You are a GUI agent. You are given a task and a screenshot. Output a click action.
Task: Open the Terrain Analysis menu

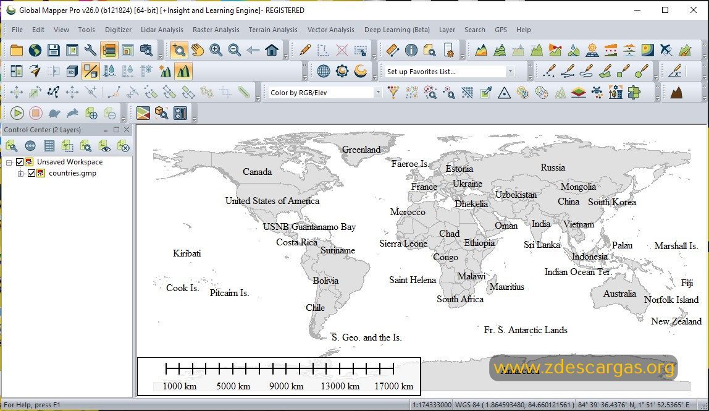pyautogui.click(x=273, y=30)
